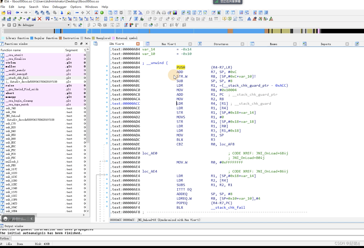
Task: Close the IDA View-A tab
Action: 138,44
